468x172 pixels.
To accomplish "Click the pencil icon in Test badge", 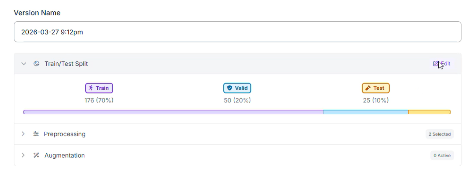I will point(368,88).
